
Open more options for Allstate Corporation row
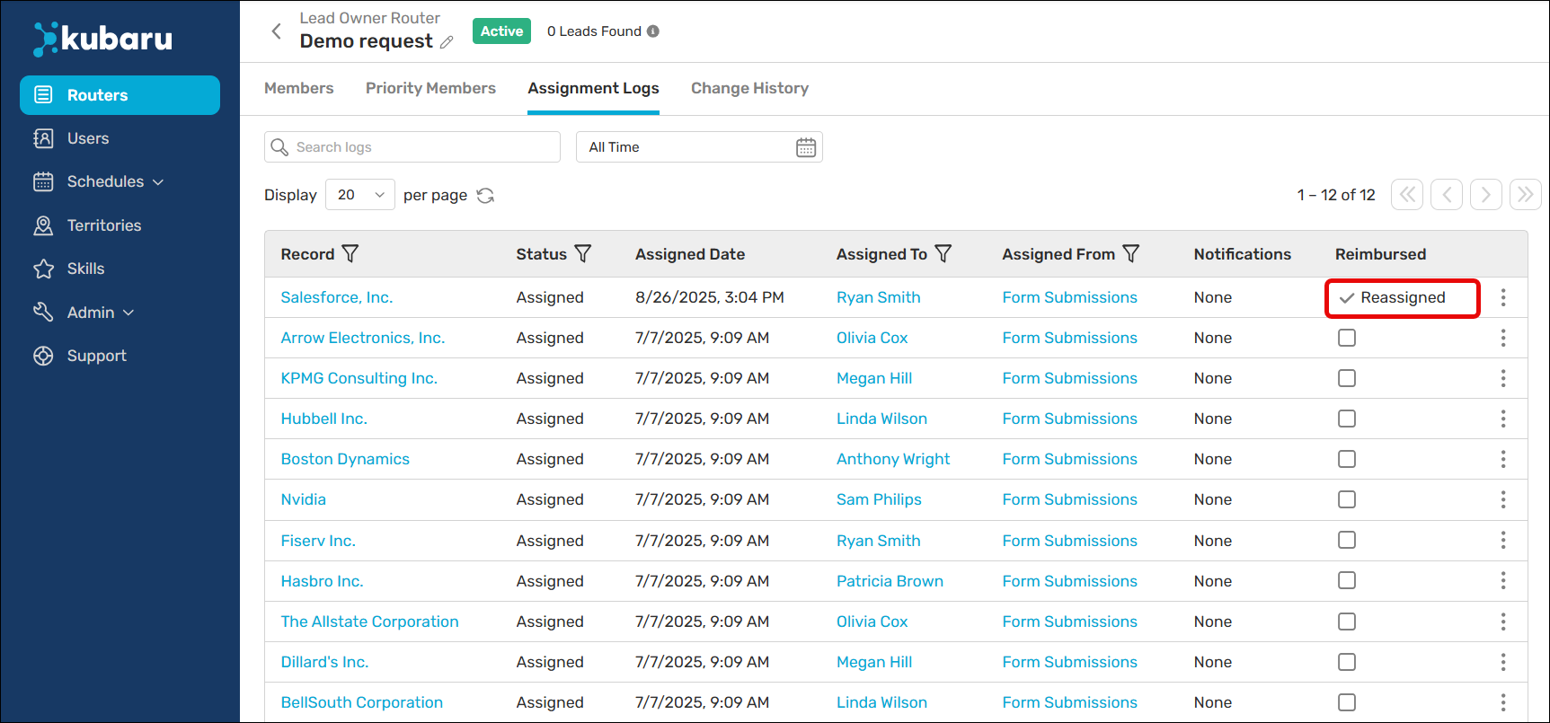(1503, 622)
